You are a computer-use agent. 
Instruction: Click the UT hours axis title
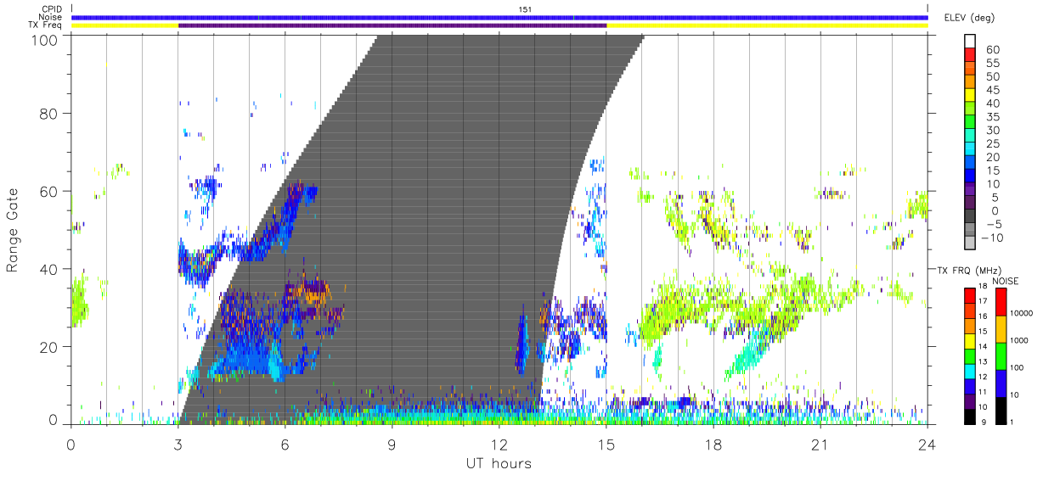pos(499,463)
